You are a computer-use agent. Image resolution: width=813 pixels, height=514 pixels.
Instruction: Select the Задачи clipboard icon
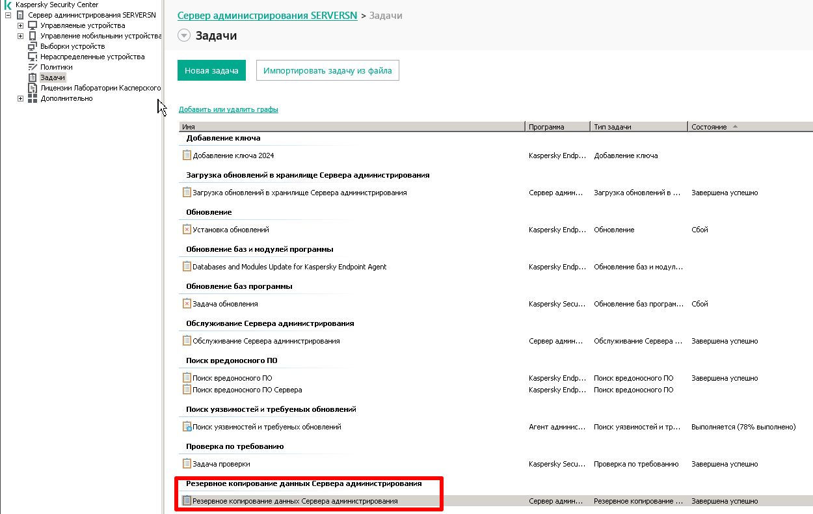(31, 77)
